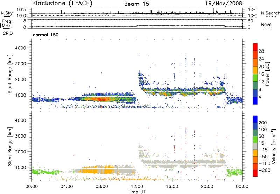The image size is (280, 194).
Task: Click the '200' value on the Velocity scale
Action: click(x=263, y=123)
